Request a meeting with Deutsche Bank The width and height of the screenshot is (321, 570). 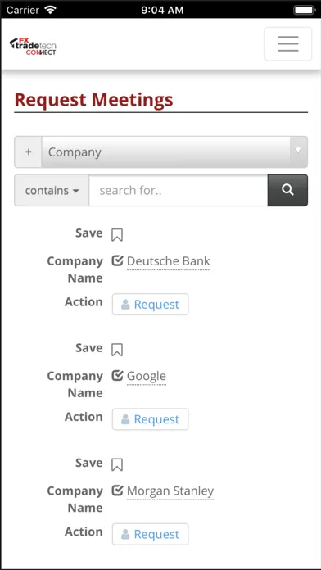[x=150, y=305]
